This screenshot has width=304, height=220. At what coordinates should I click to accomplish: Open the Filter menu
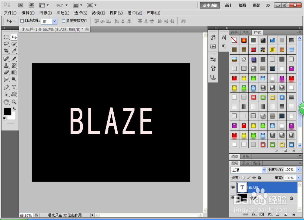pyautogui.click(x=98, y=13)
